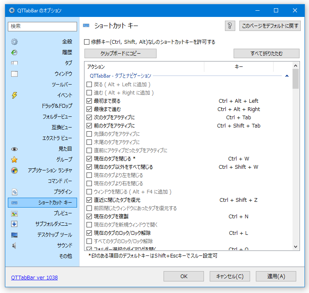The width and height of the screenshot is (309, 293).
Task: Collapse the QTTabBar - タブとナビゲーション group
Action: (287, 76)
